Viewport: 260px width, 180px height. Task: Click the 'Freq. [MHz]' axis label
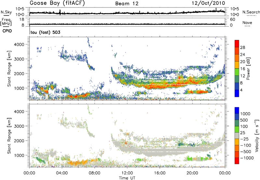coord(6,22)
